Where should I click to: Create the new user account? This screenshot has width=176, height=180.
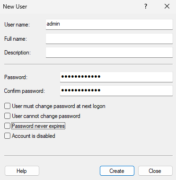pos(117,171)
